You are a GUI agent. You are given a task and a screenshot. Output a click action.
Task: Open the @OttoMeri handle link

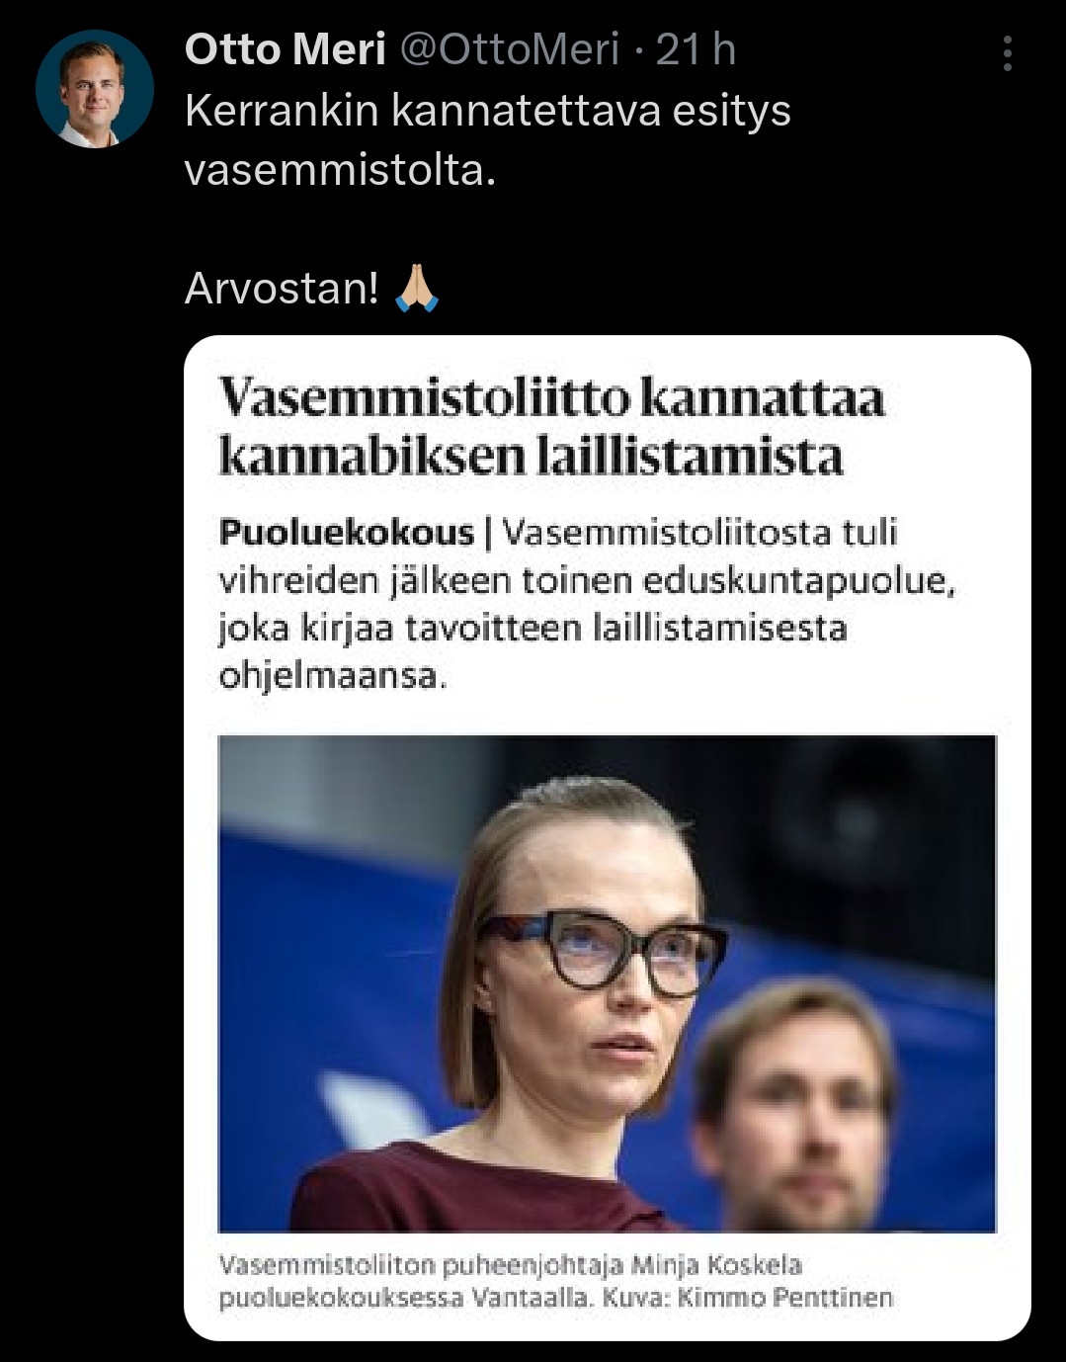coord(509,49)
